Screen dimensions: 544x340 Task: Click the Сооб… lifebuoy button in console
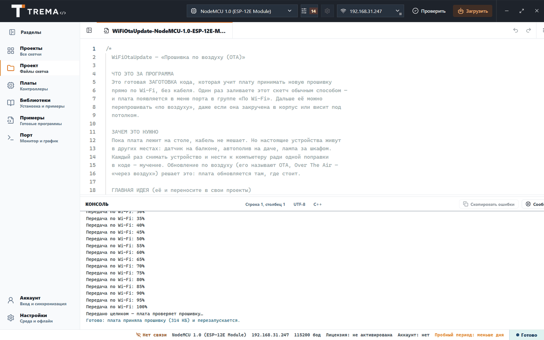pos(533,204)
